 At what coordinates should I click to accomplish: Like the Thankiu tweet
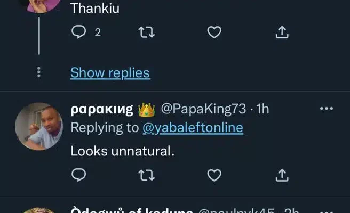(x=214, y=32)
